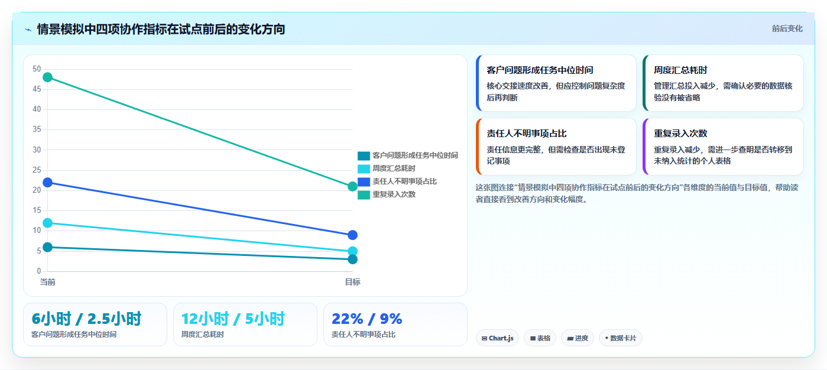Open the 客户问题形成任务中位时间 insight card
This screenshot has height=370, width=827.
pyautogui.click(x=556, y=83)
